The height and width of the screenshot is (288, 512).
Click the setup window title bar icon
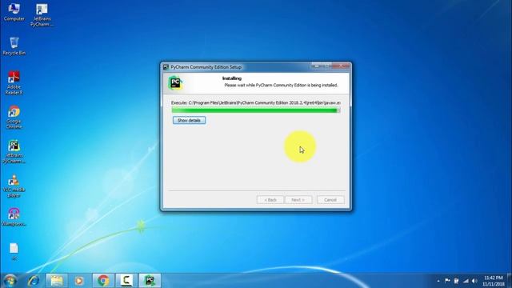coord(166,67)
